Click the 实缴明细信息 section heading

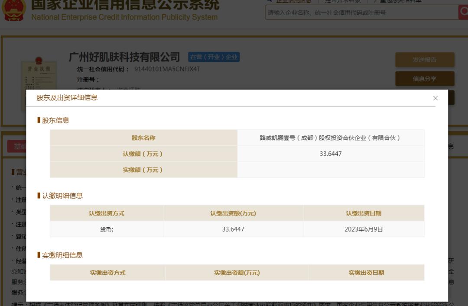pyautogui.click(x=62, y=255)
